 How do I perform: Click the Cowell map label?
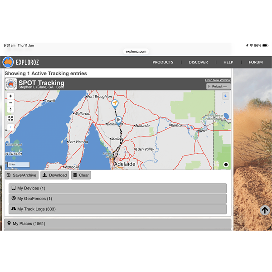pos(50,101)
